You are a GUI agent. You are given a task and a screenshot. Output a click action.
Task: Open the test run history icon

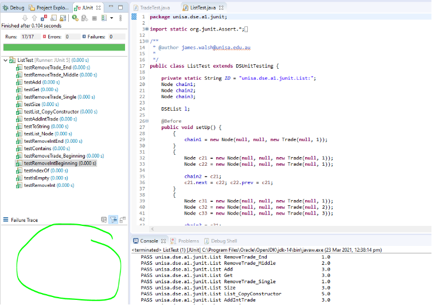click(x=104, y=18)
